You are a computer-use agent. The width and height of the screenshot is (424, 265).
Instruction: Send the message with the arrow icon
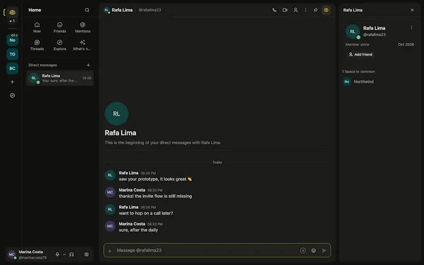(324, 251)
